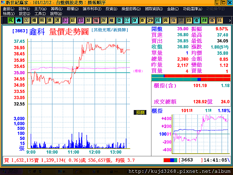Open the 功能選擇(A) menu
This screenshot has width=233, height=175.
click(193, 9)
